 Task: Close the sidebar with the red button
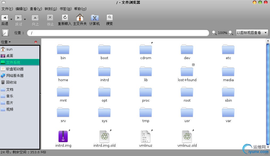36,42
